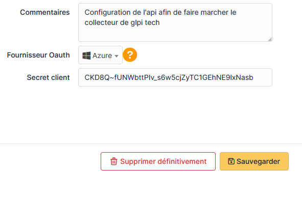The image size is (302, 197).
Task: Place cursor on 'collecteur de glpi tech' line
Action: point(122,22)
